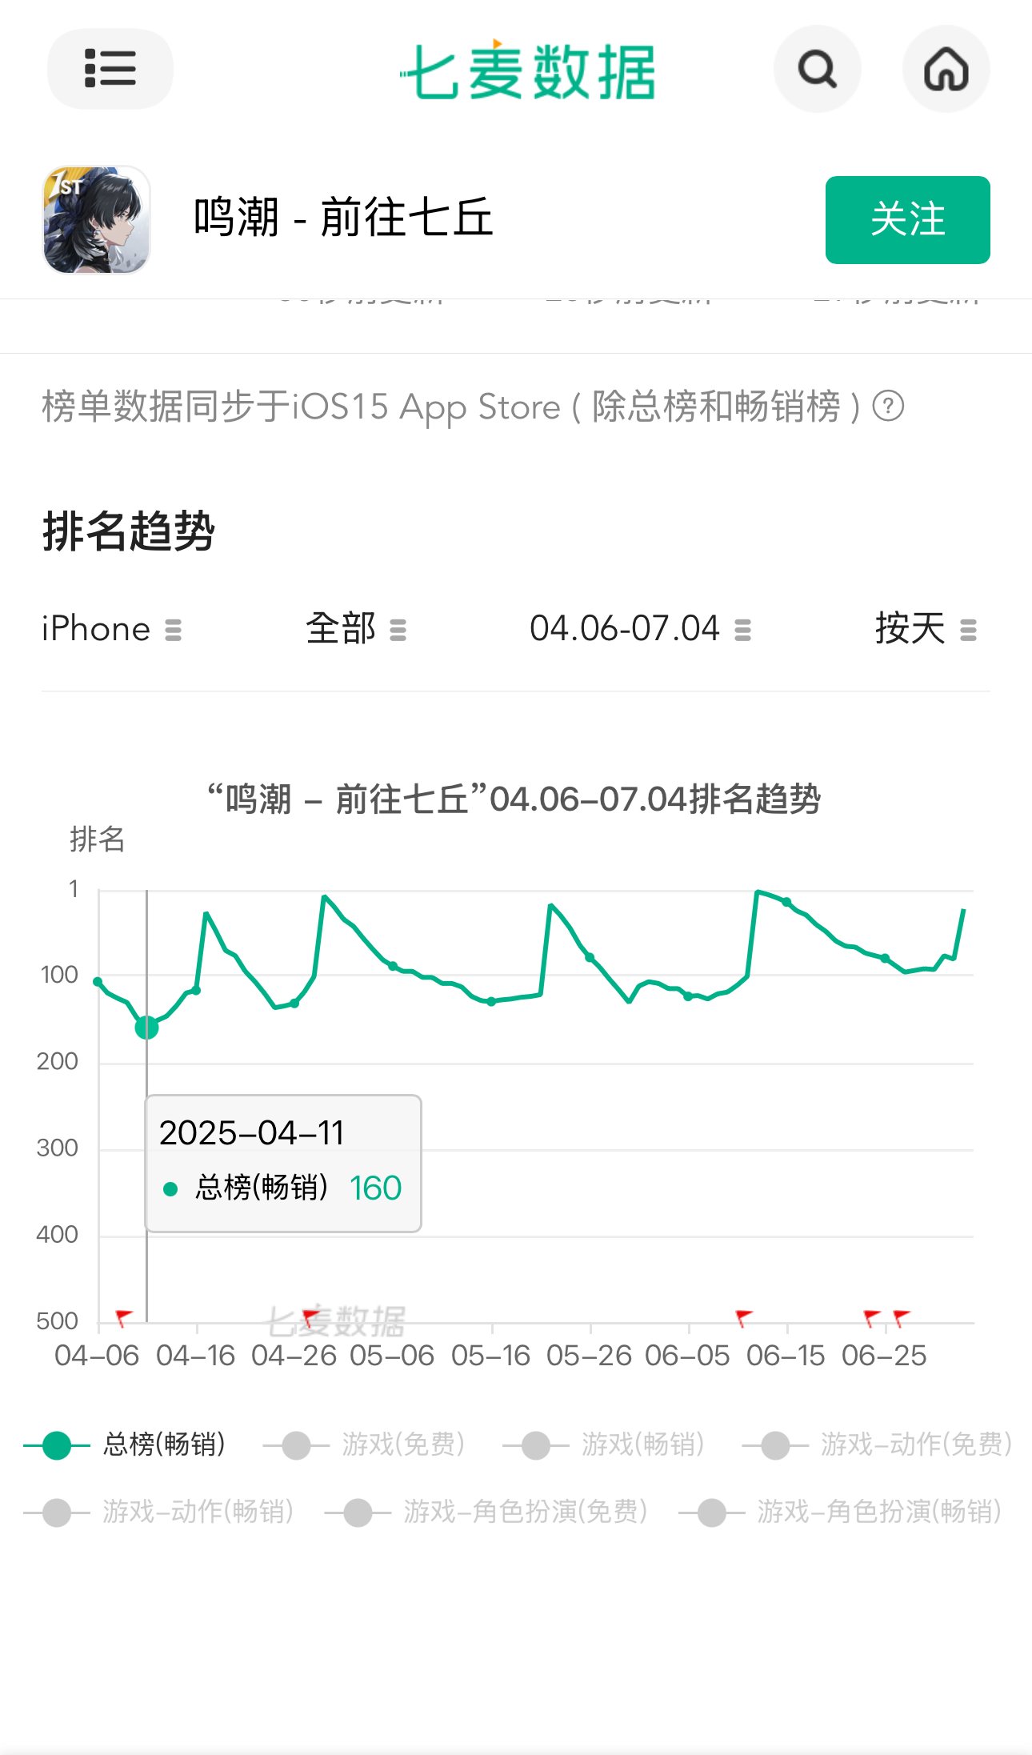The width and height of the screenshot is (1032, 1755).
Task: Toggle 总榜(畅销) legend series
Action: (126, 1444)
